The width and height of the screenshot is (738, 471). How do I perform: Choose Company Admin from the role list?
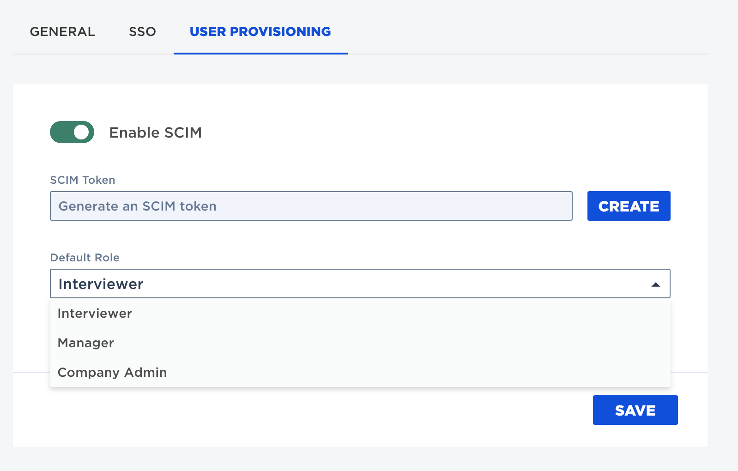(112, 372)
